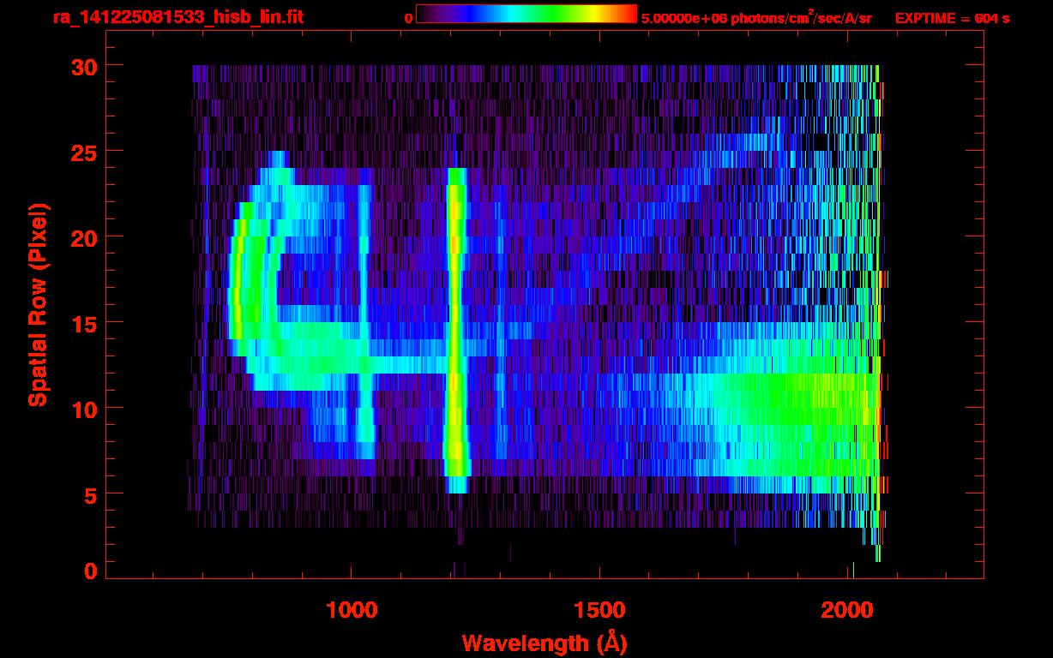The height and width of the screenshot is (658, 1053).
Task: Click the y-axis tick label 15
Action: [x=83, y=323]
